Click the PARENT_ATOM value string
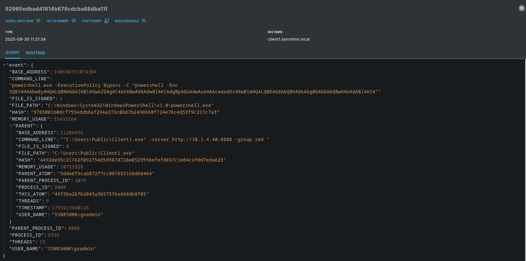The width and height of the screenshot is (526, 261). (x=106, y=174)
